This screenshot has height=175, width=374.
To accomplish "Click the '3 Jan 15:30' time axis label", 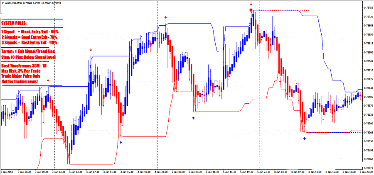I will click(25, 172).
